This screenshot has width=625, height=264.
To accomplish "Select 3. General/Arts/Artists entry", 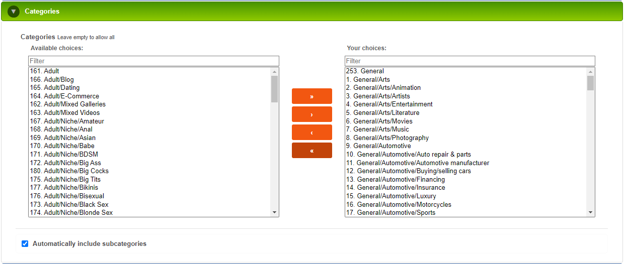I will 466,96.
